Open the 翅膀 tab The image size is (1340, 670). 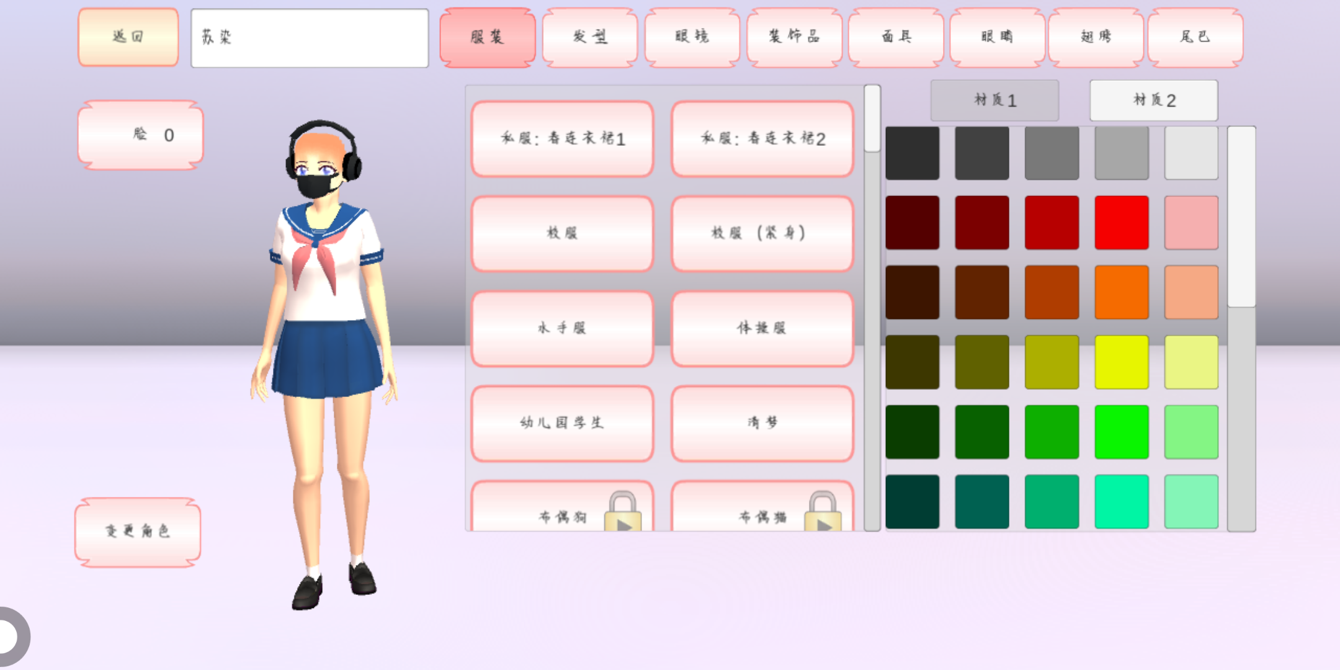pos(1096,37)
